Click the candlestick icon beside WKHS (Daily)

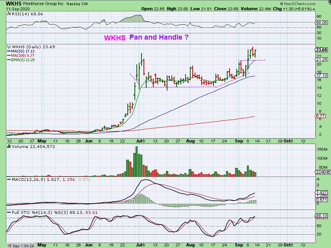click(x=9, y=47)
